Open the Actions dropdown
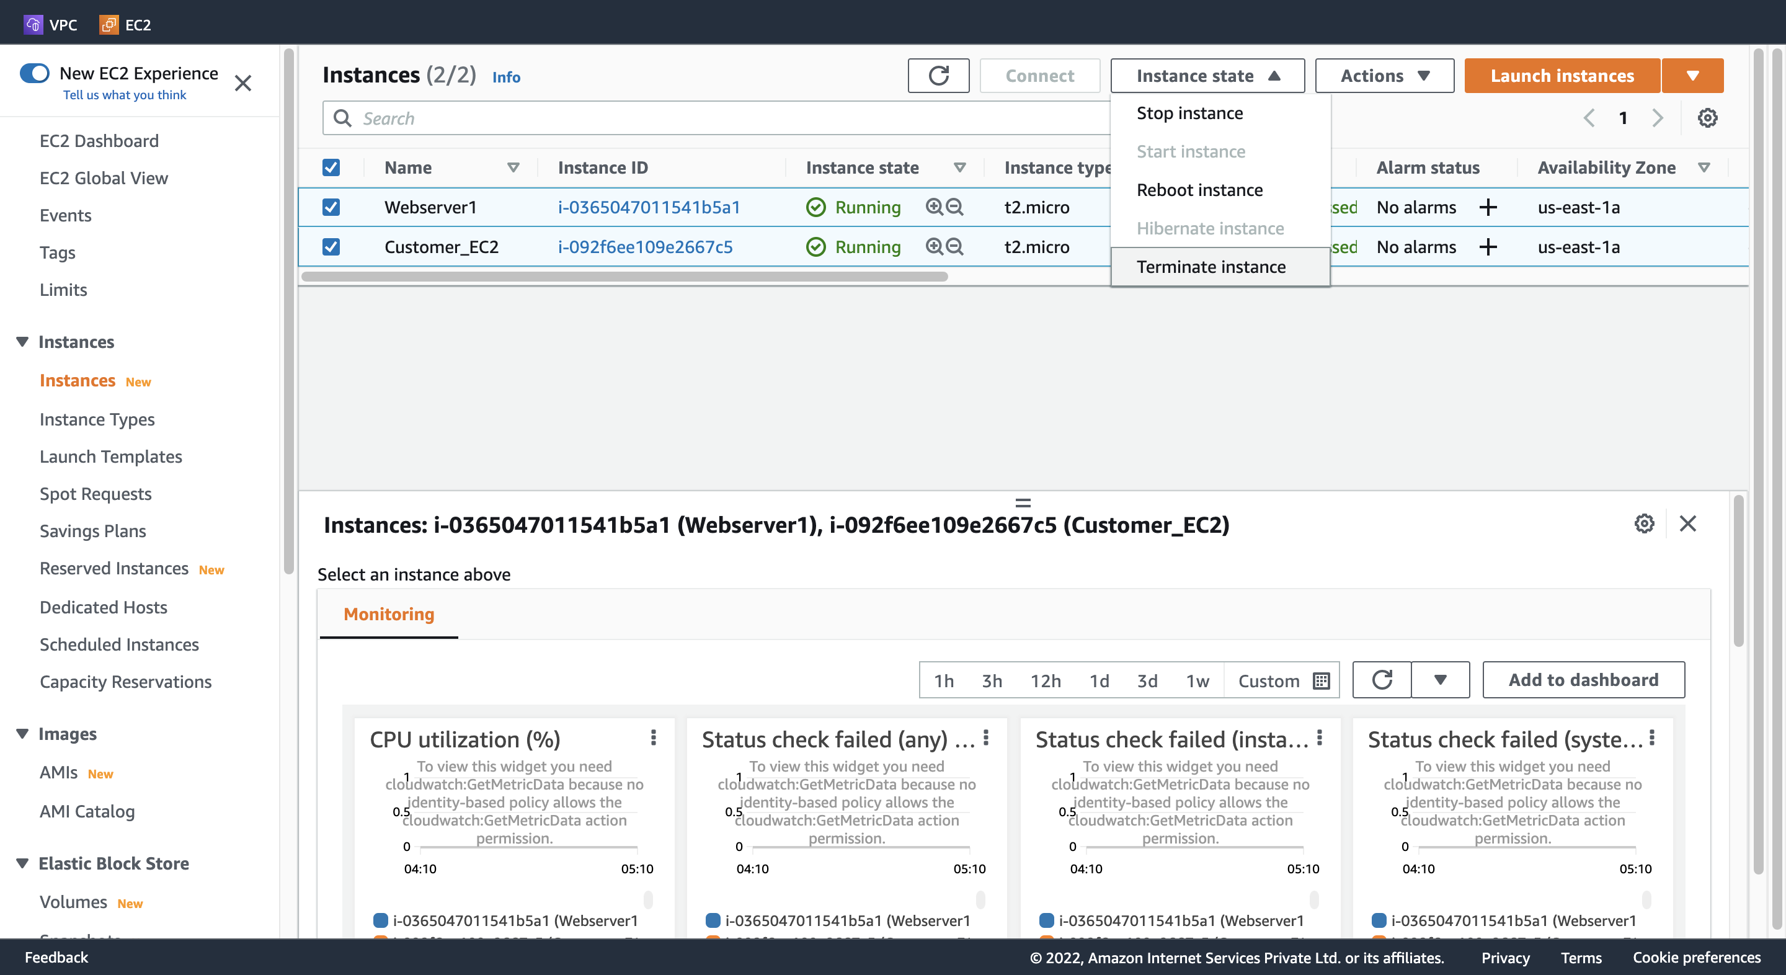 coord(1384,76)
